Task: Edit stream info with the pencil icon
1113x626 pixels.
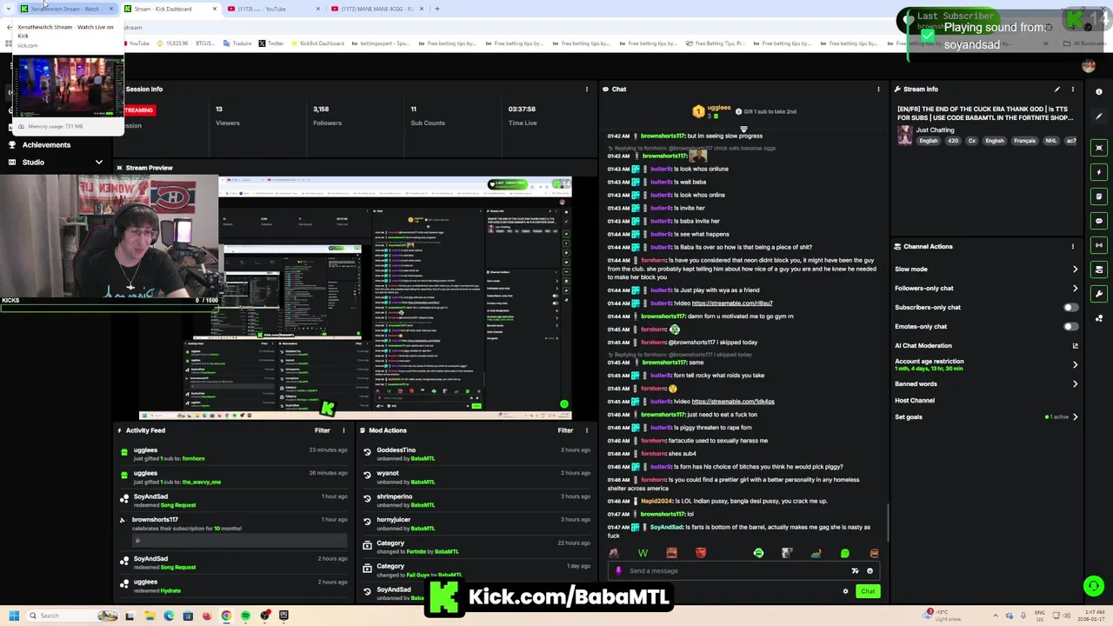Action: point(1057,89)
